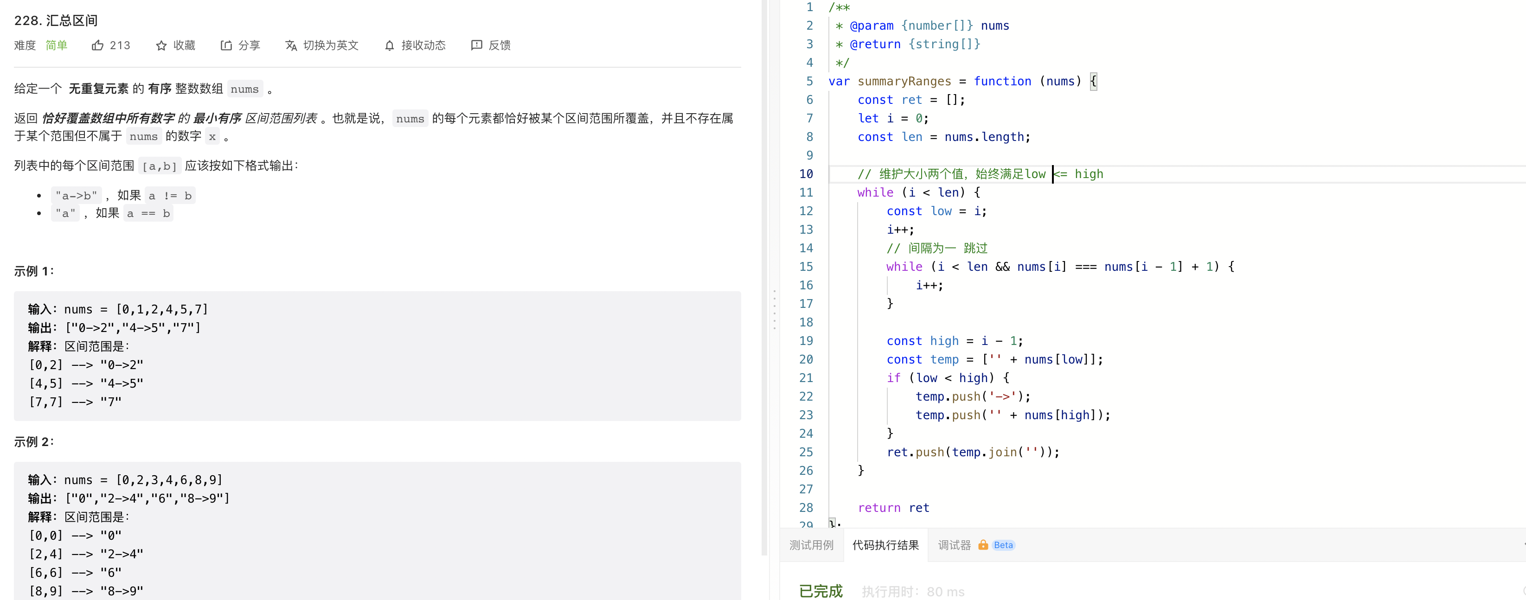Open the 测试用例 tab
This screenshot has height=600, width=1526.
pos(811,545)
